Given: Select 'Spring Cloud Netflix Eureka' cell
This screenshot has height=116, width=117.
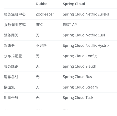Looking at the screenshot, I should tap(86, 15).
